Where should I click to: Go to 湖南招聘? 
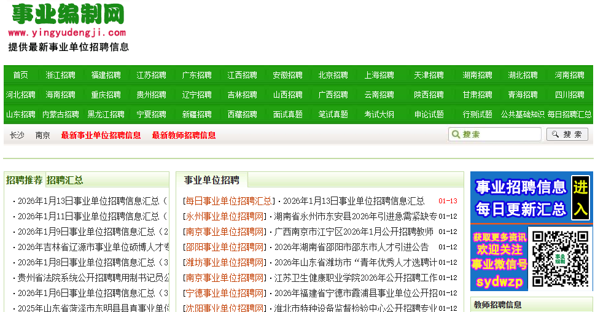pos(477,75)
